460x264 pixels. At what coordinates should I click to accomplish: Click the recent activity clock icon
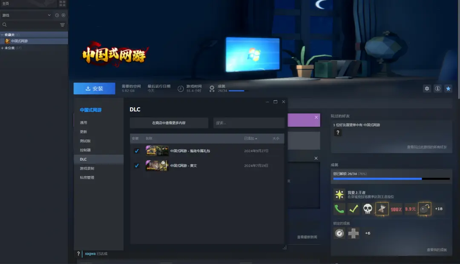[x=57, y=15]
